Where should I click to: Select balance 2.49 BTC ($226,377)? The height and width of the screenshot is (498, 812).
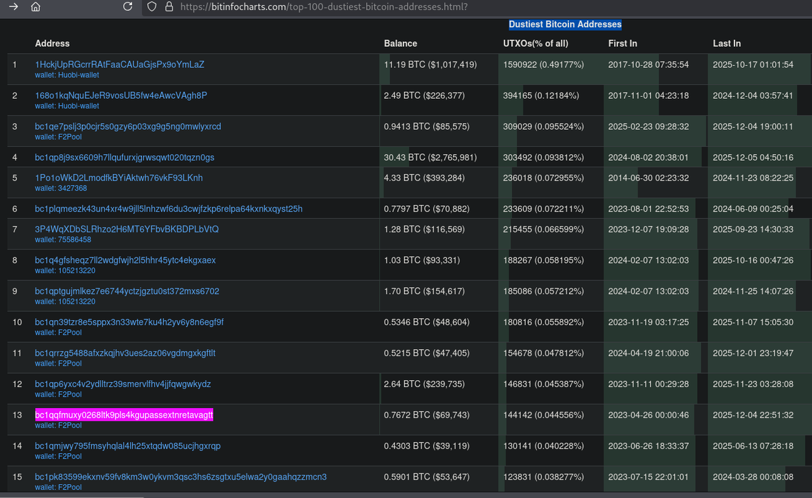click(424, 96)
